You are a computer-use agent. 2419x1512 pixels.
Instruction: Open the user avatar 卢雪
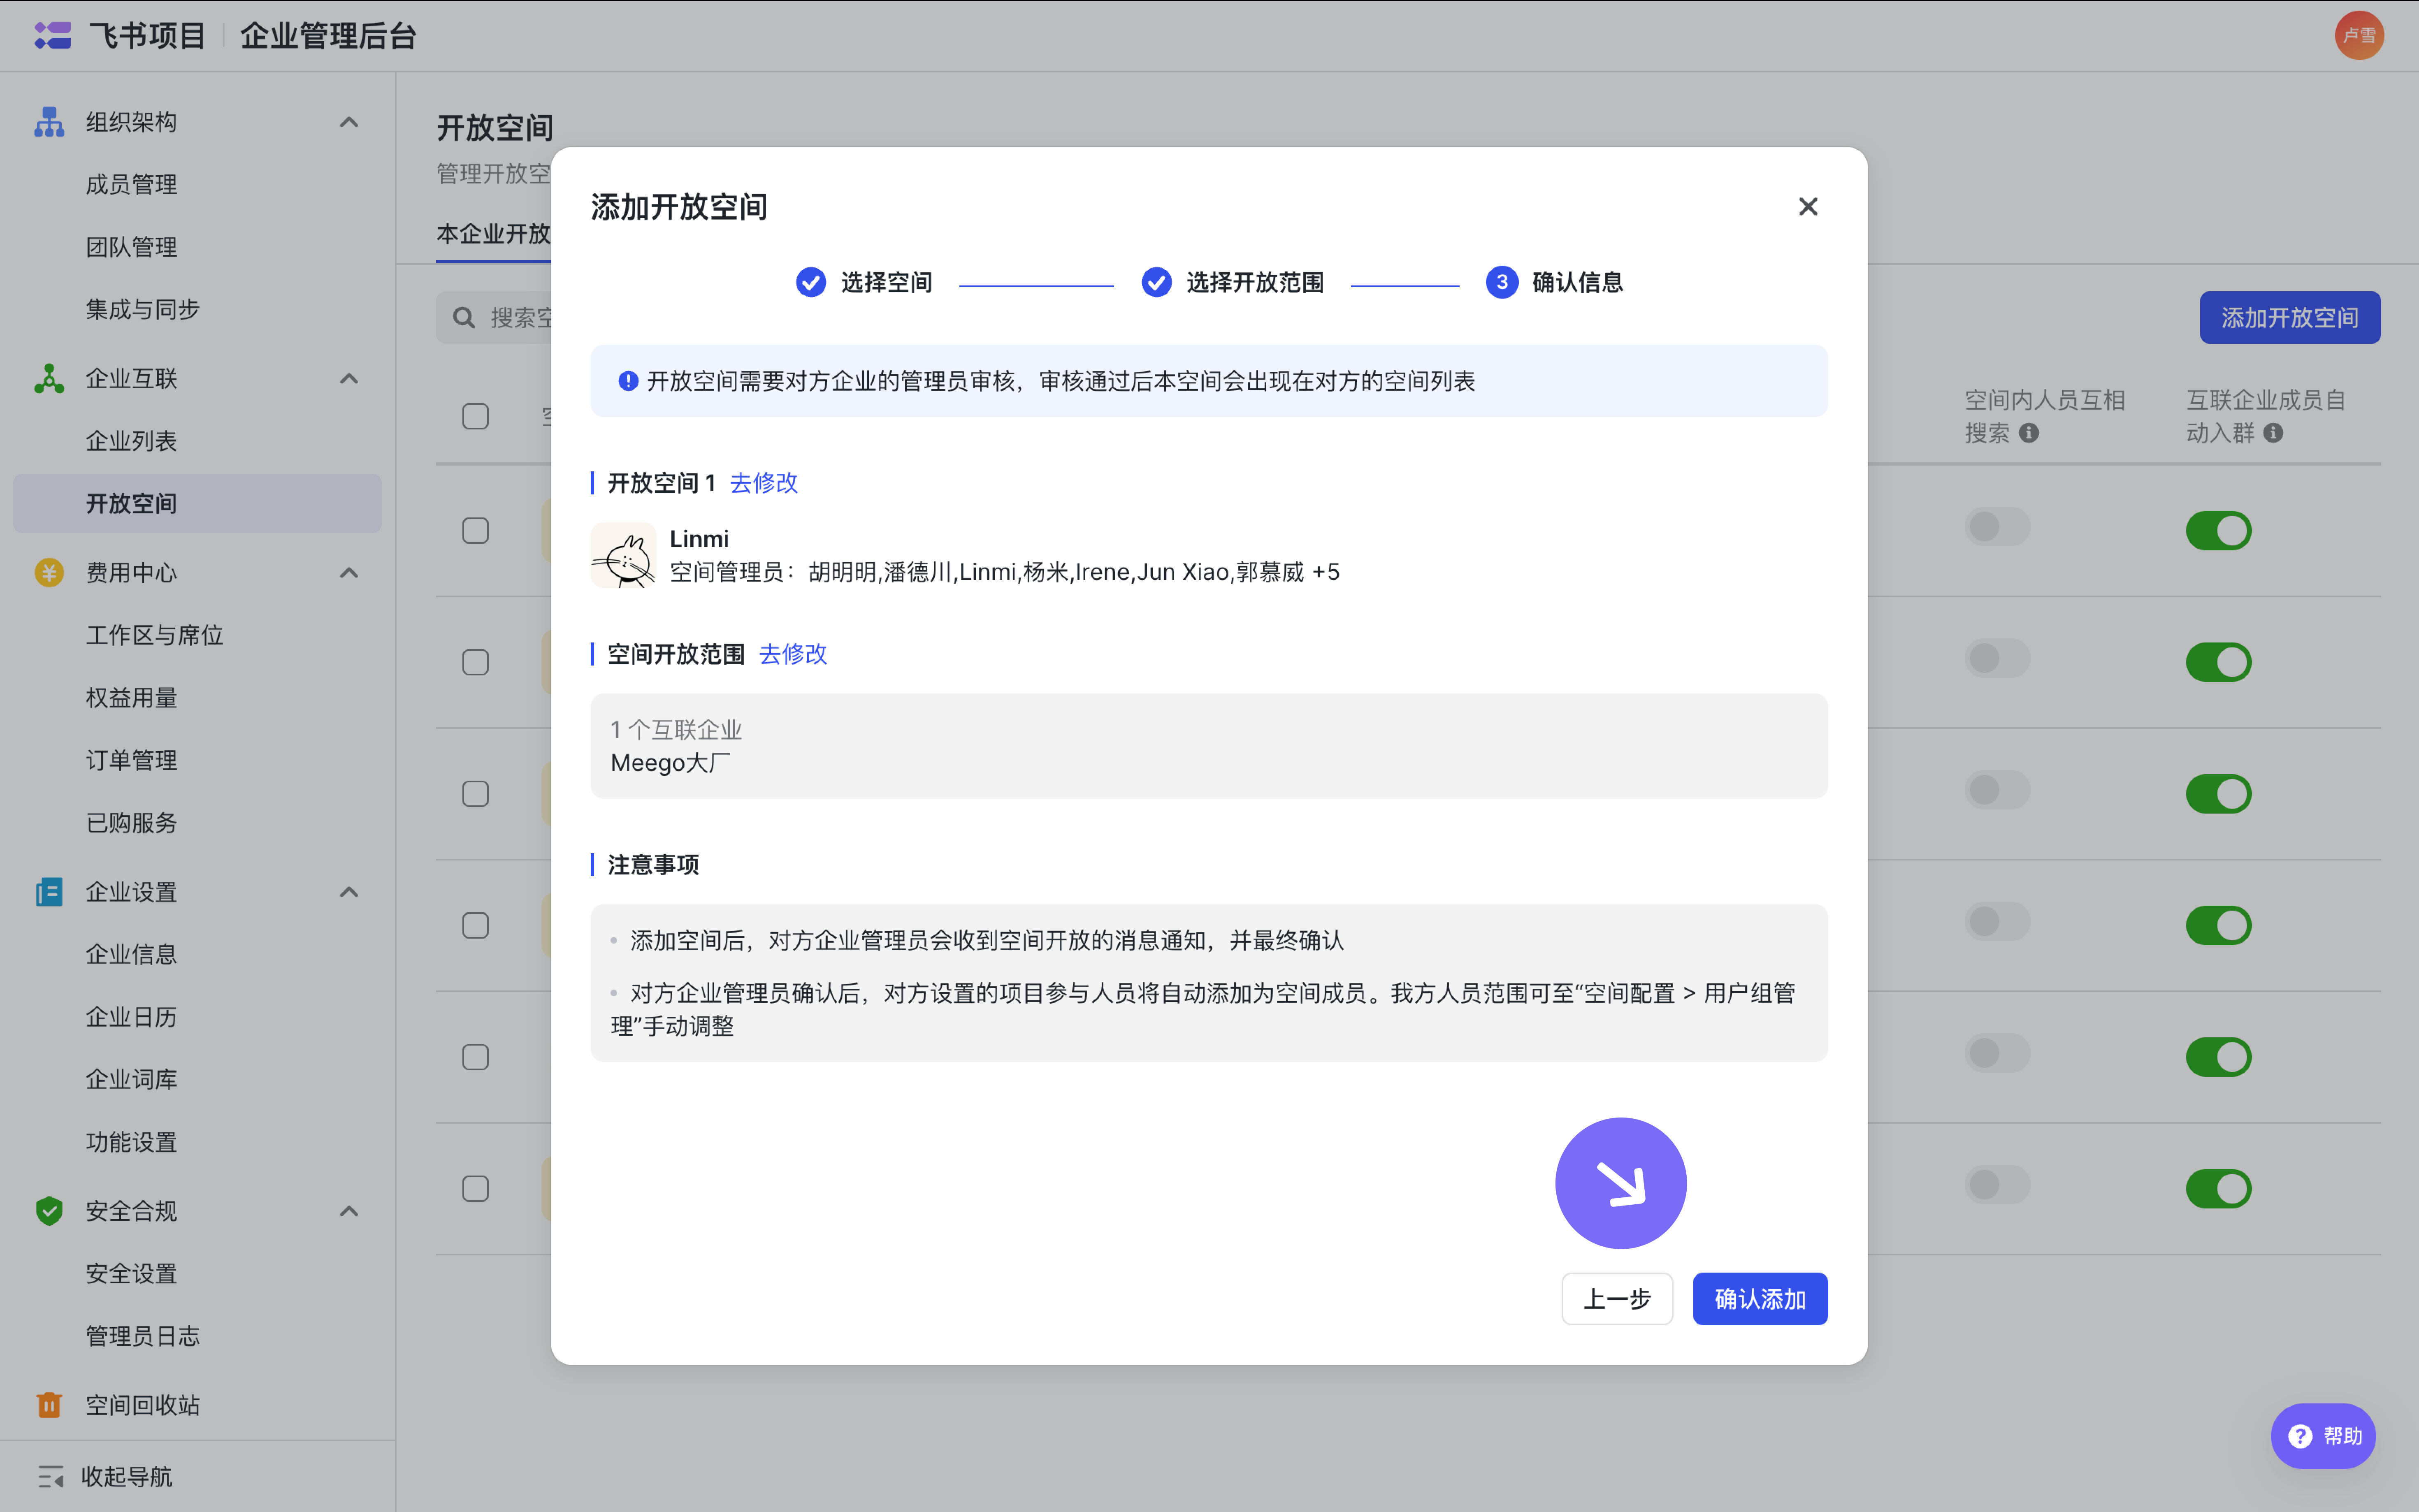pyautogui.click(x=2358, y=36)
